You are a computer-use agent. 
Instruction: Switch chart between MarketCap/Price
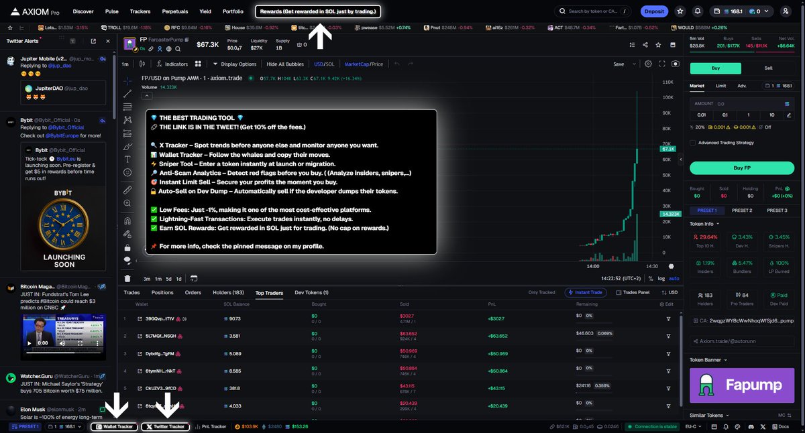click(364, 64)
